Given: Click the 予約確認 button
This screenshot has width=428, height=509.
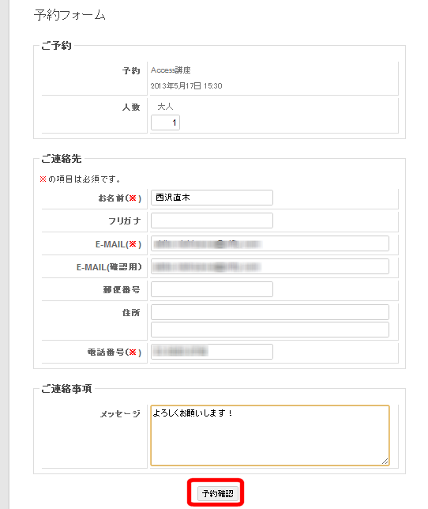Looking at the screenshot, I should click(x=218, y=493).
